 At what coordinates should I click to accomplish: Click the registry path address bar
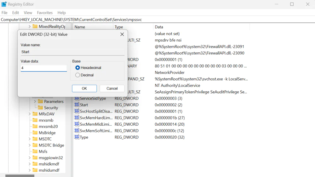[x=157, y=20]
